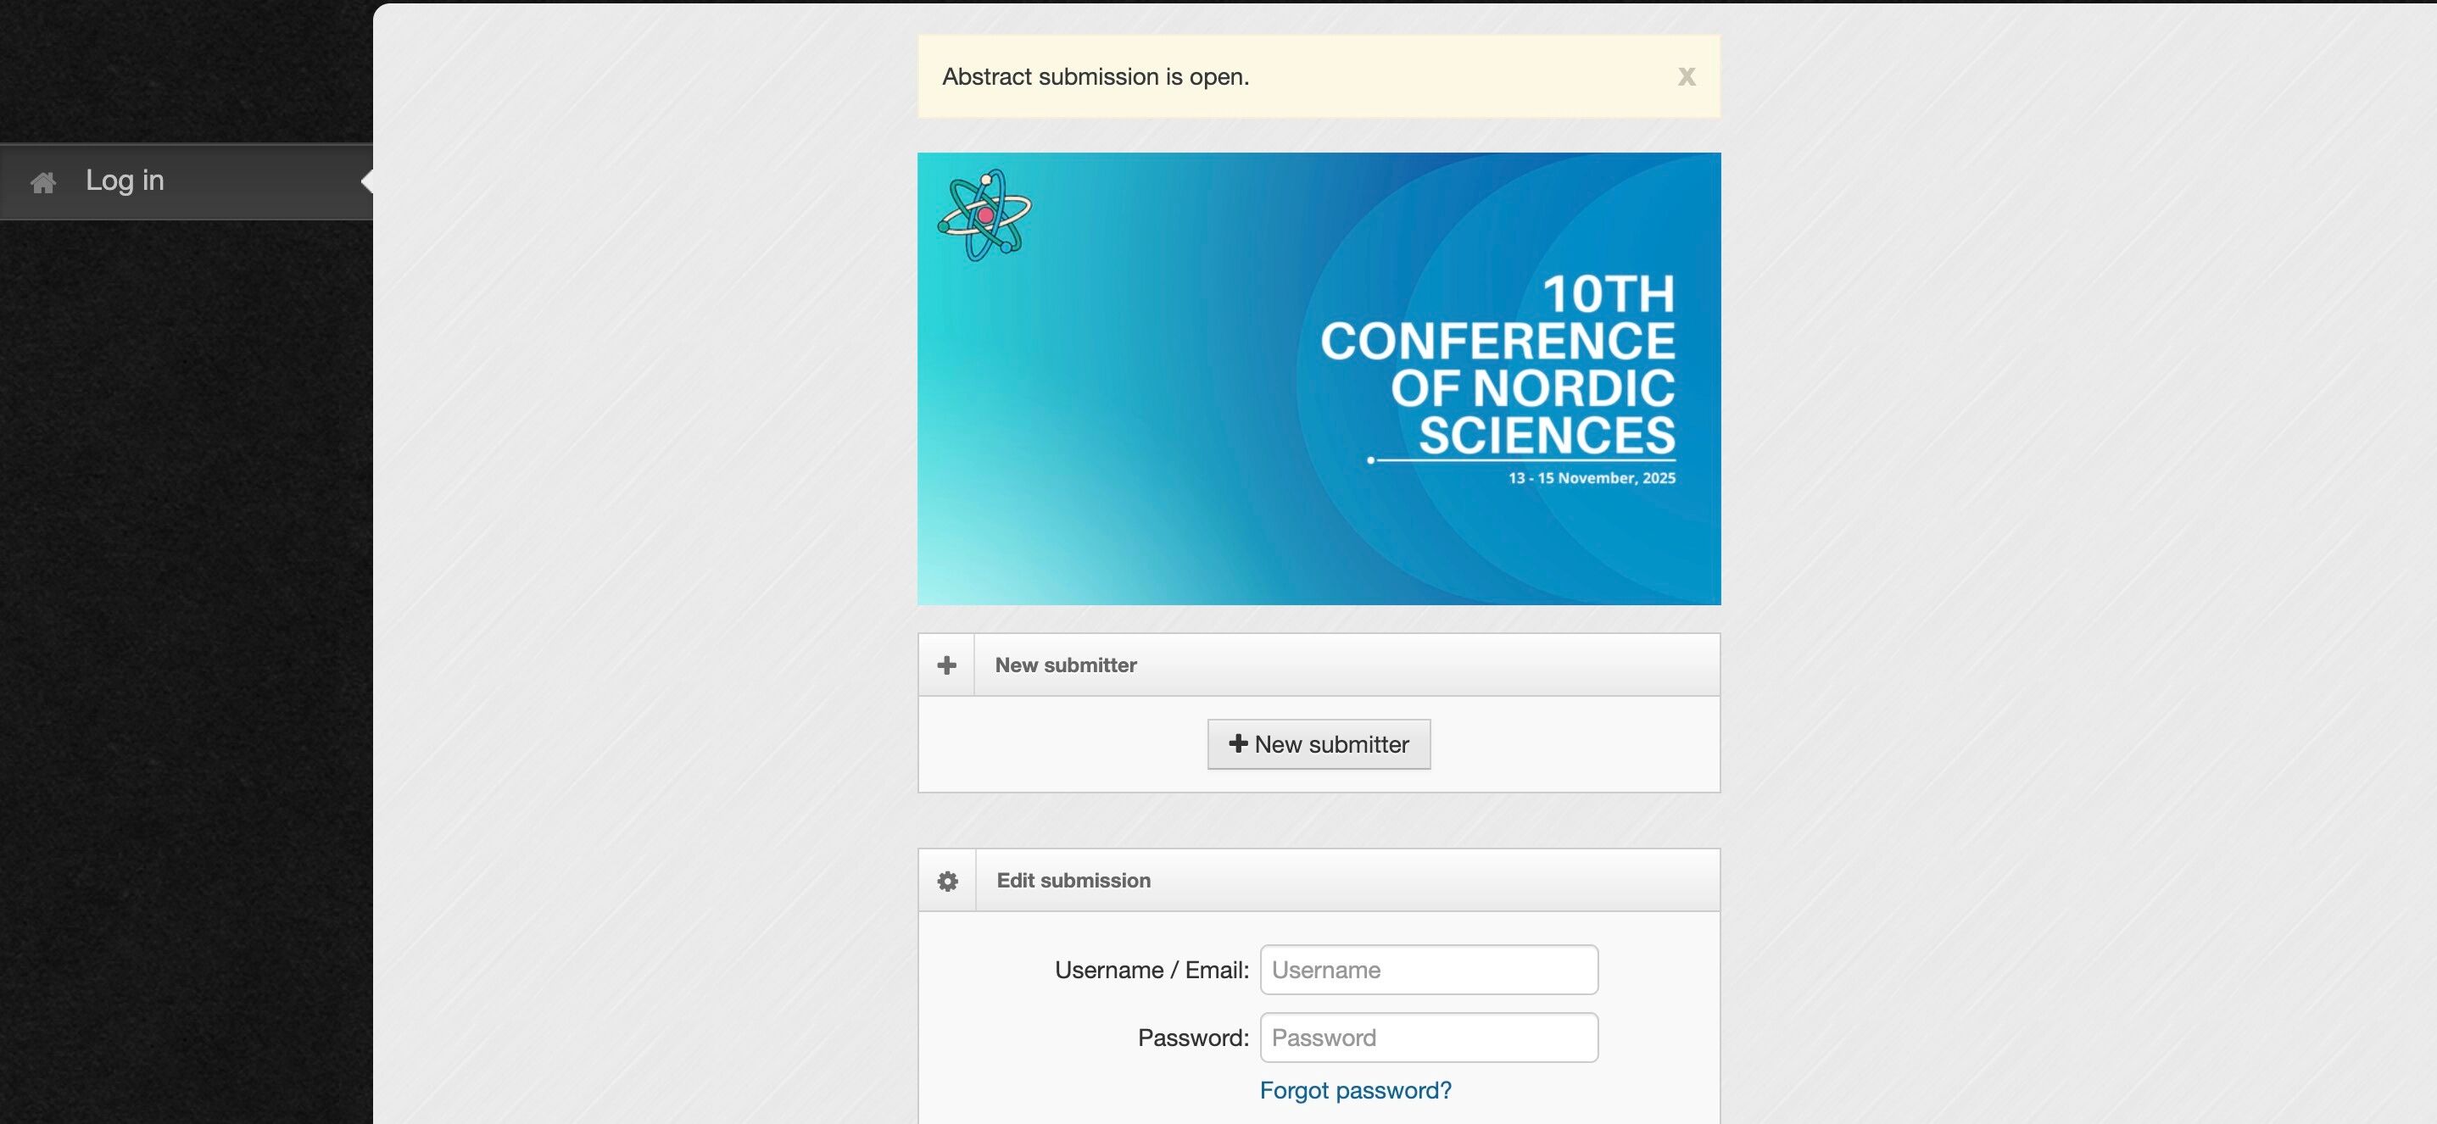Click the home icon in sidebar
Image resolution: width=2437 pixels, height=1124 pixels.
click(43, 182)
